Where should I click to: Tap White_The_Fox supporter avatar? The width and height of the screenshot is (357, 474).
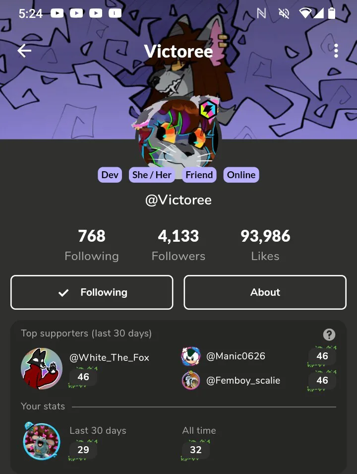(x=42, y=368)
